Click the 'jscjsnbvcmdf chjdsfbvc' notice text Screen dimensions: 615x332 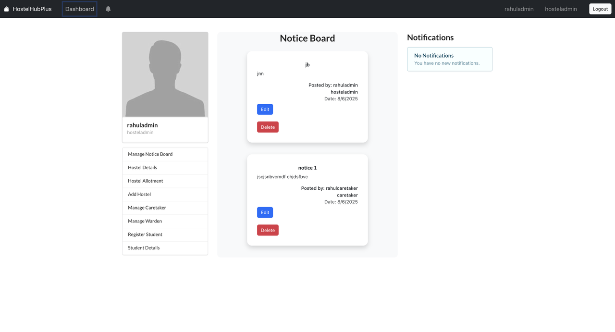[x=283, y=177]
